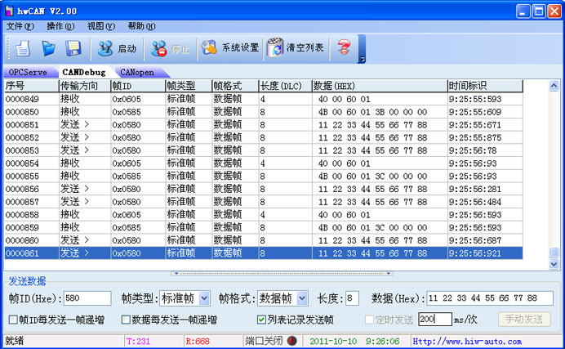The image size is (565, 349).
Task: Click the new document toolbar icon
Action: (x=22, y=48)
